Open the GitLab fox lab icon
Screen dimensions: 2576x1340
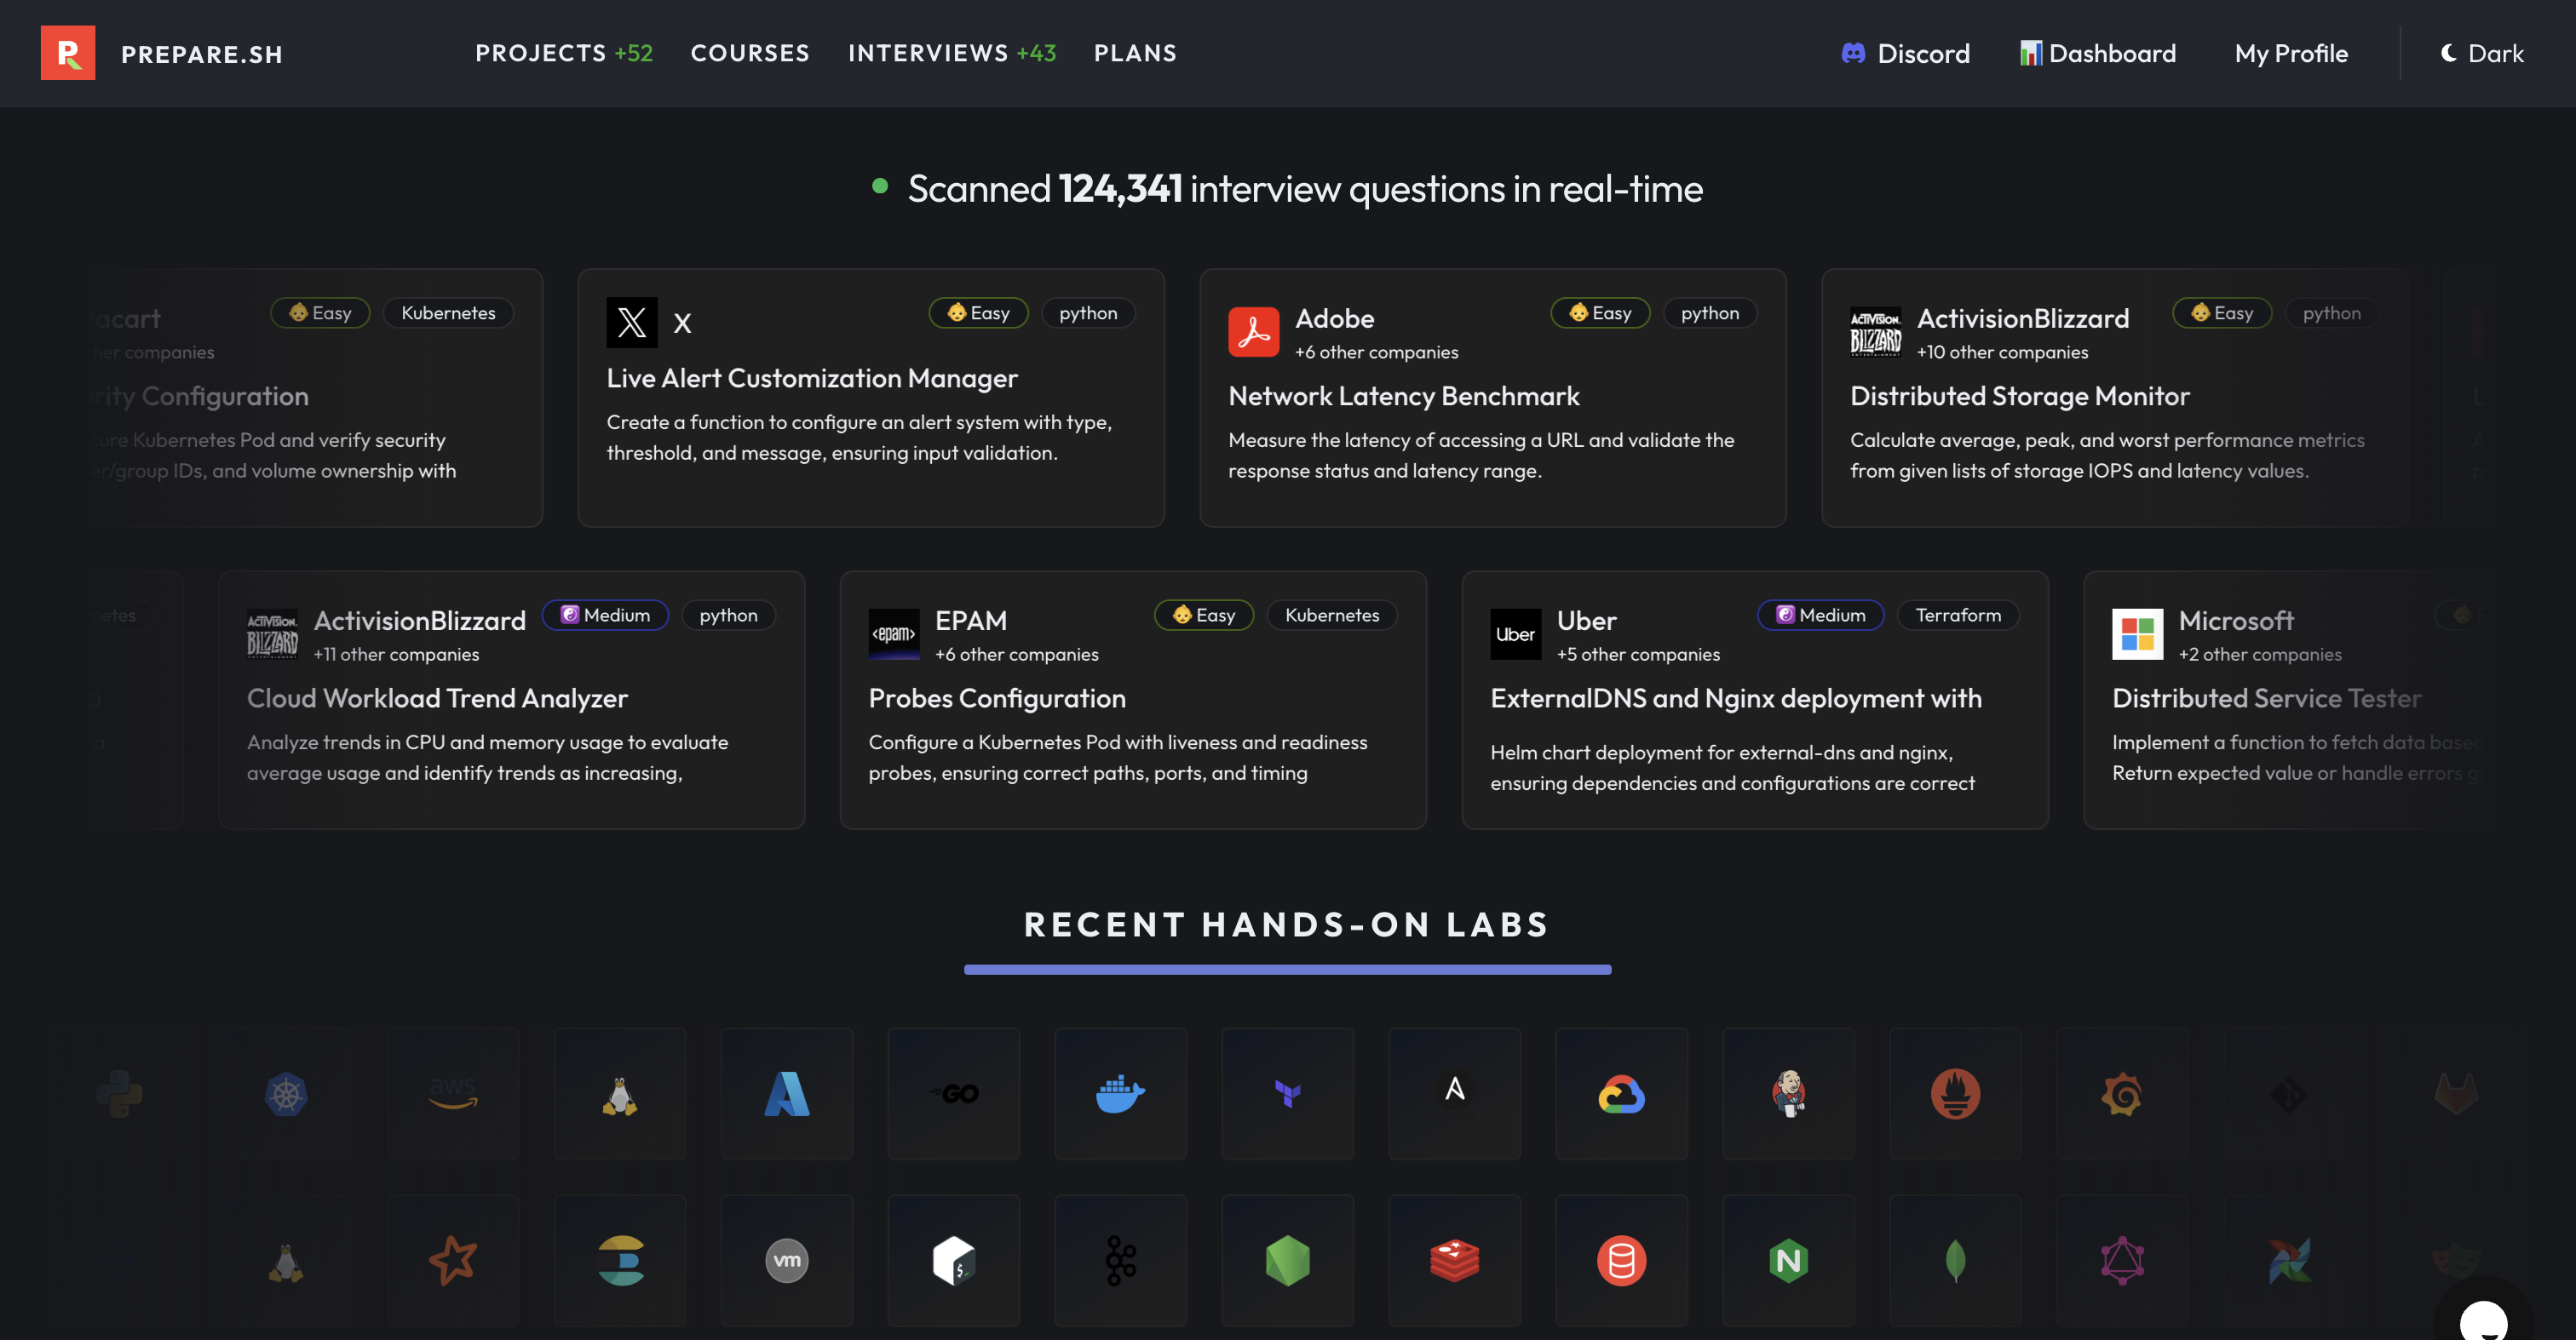[2457, 1094]
